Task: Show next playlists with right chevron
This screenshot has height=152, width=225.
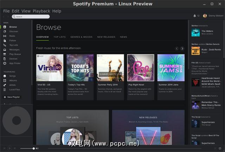Action: point(182,48)
